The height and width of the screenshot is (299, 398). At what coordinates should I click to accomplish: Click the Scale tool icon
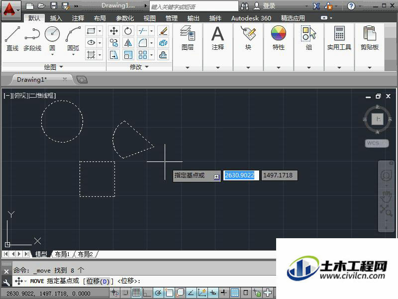[x=128, y=55]
